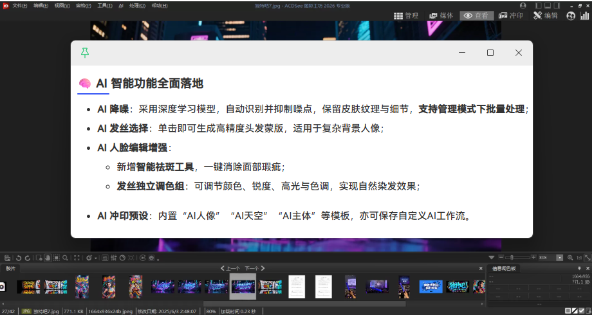
Task: Set zoom to actual size 1:1
Action: (579, 258)
